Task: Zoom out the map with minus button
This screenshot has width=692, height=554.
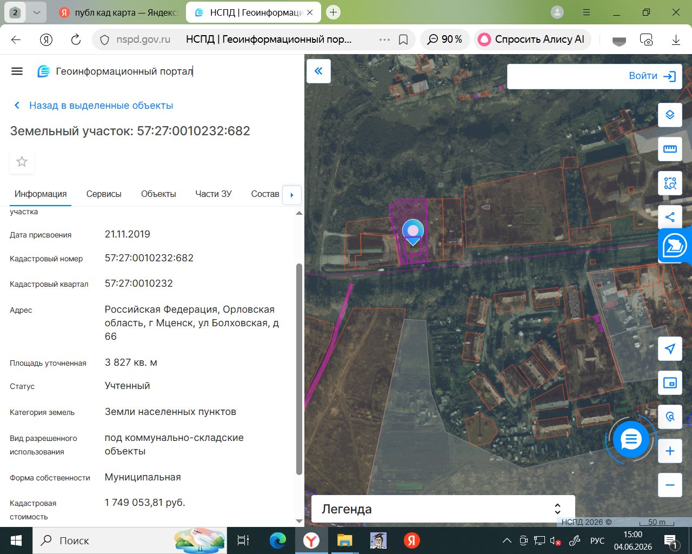Action: (x=670, y=485)
